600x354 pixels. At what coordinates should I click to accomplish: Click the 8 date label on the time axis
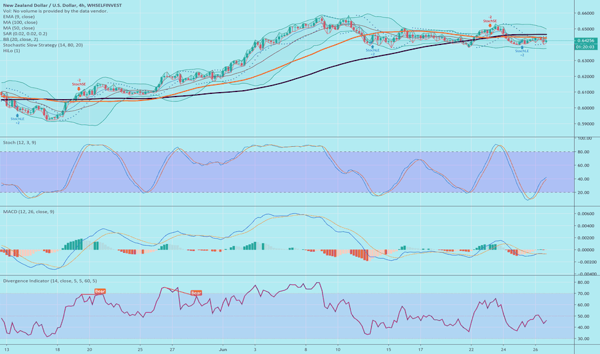306,349
